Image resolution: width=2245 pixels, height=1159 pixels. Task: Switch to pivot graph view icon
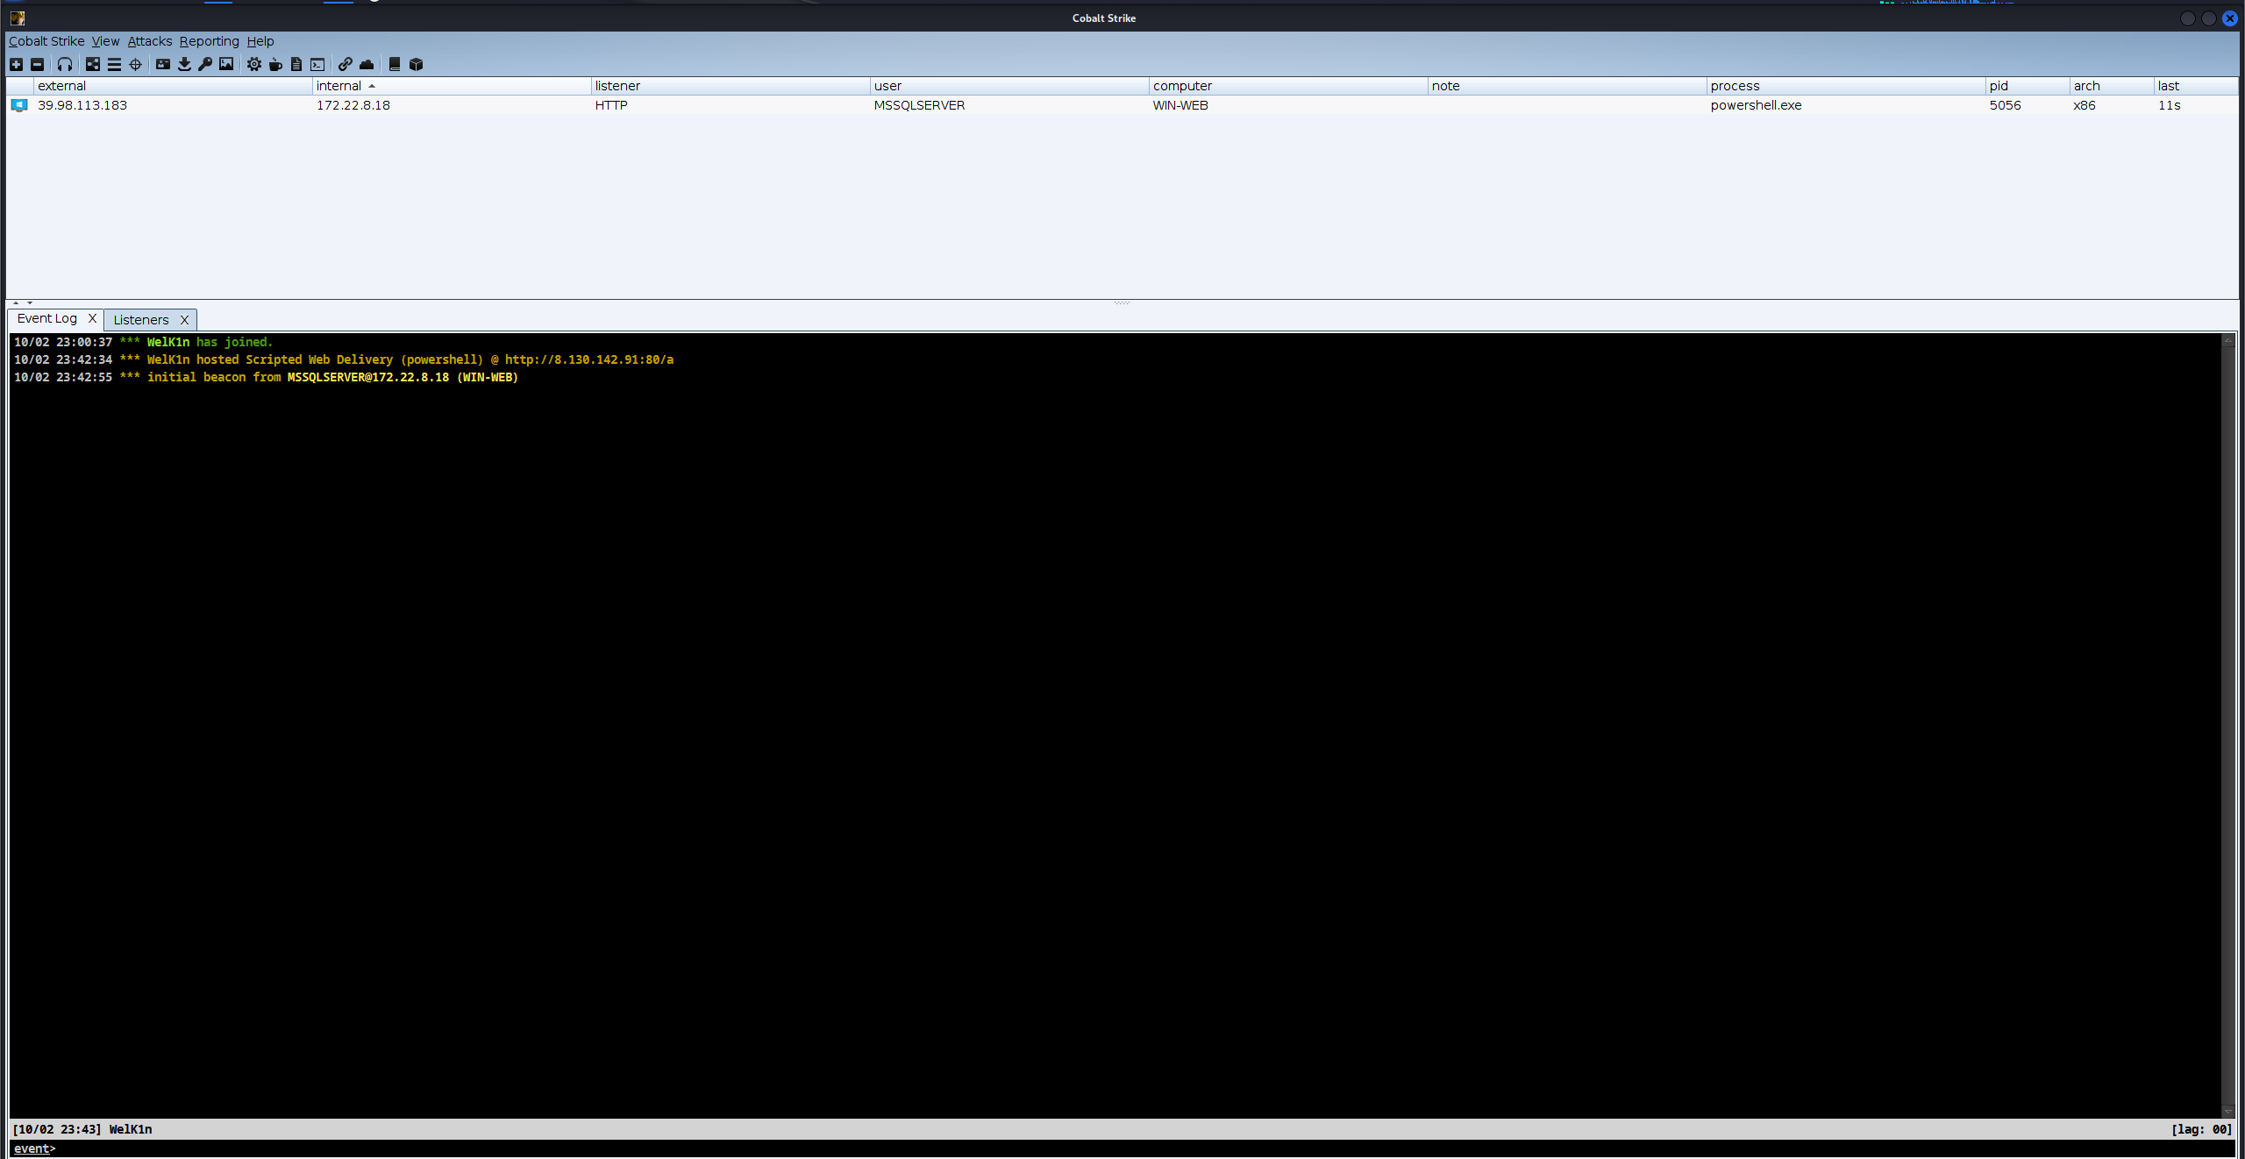click(93, 64)
